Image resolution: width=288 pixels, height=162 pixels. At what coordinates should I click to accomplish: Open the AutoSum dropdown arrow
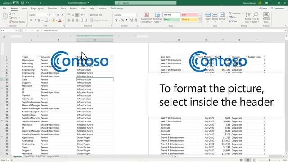point(243,13)
